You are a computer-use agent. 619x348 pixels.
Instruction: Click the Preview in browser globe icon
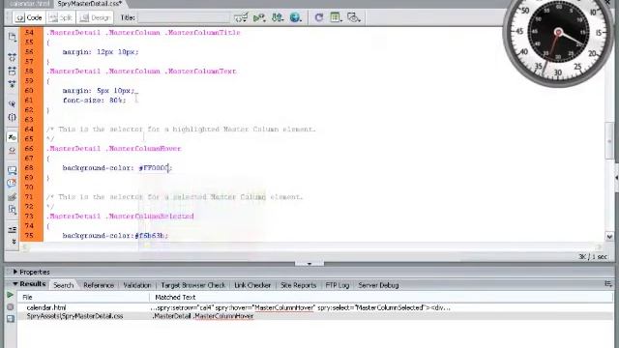295,17
